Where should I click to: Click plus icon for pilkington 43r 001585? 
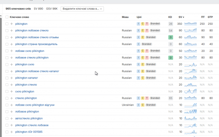coord(12,132)
